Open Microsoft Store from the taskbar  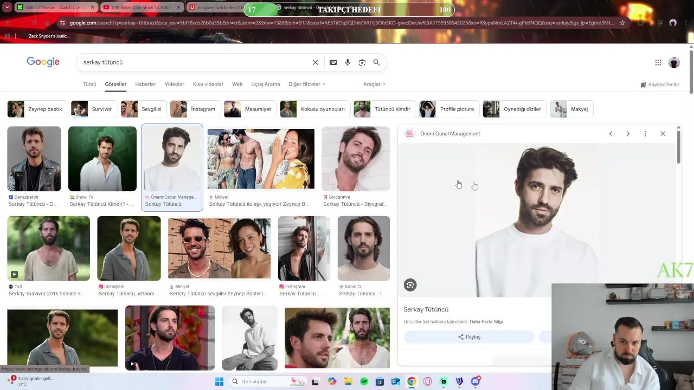tap(380, 381)
